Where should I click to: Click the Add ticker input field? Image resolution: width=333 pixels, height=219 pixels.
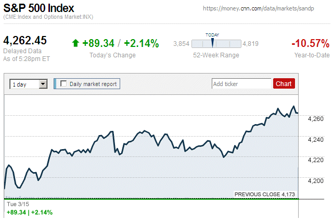pos(241,83)
